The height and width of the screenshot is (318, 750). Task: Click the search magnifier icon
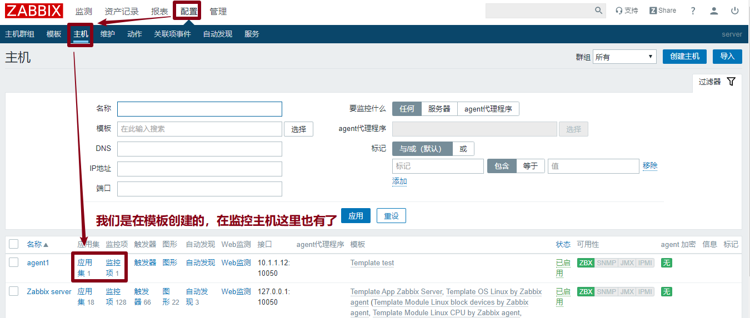click(599, 11)
